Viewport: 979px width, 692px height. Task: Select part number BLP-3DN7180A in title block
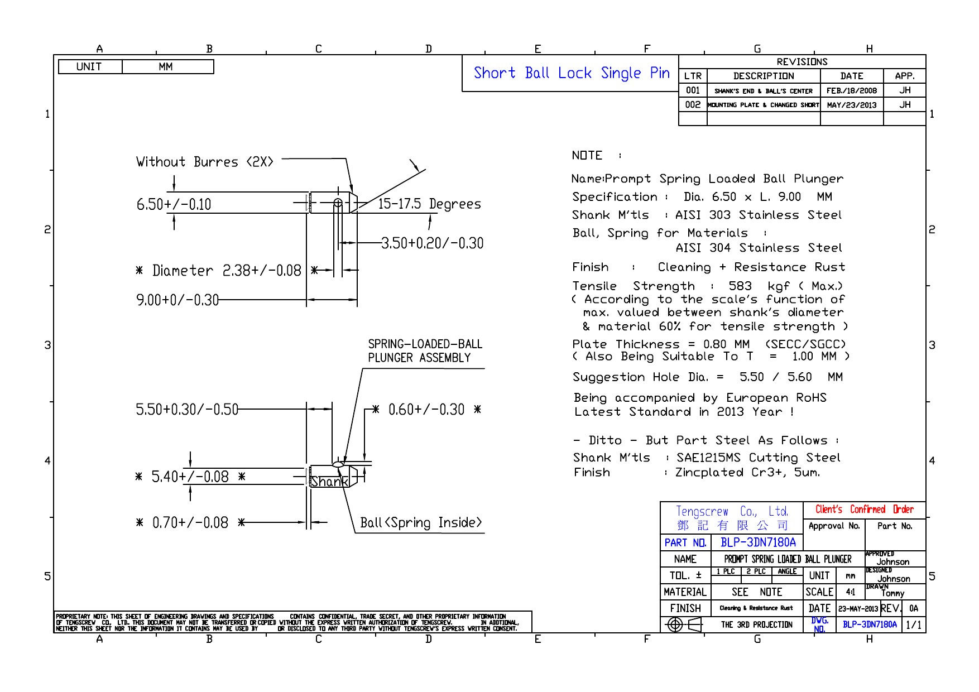click(x=758, y=542)
